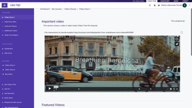Switch to the DASH top tab
The height and width of the screenshot is (108, 192).
176,1
